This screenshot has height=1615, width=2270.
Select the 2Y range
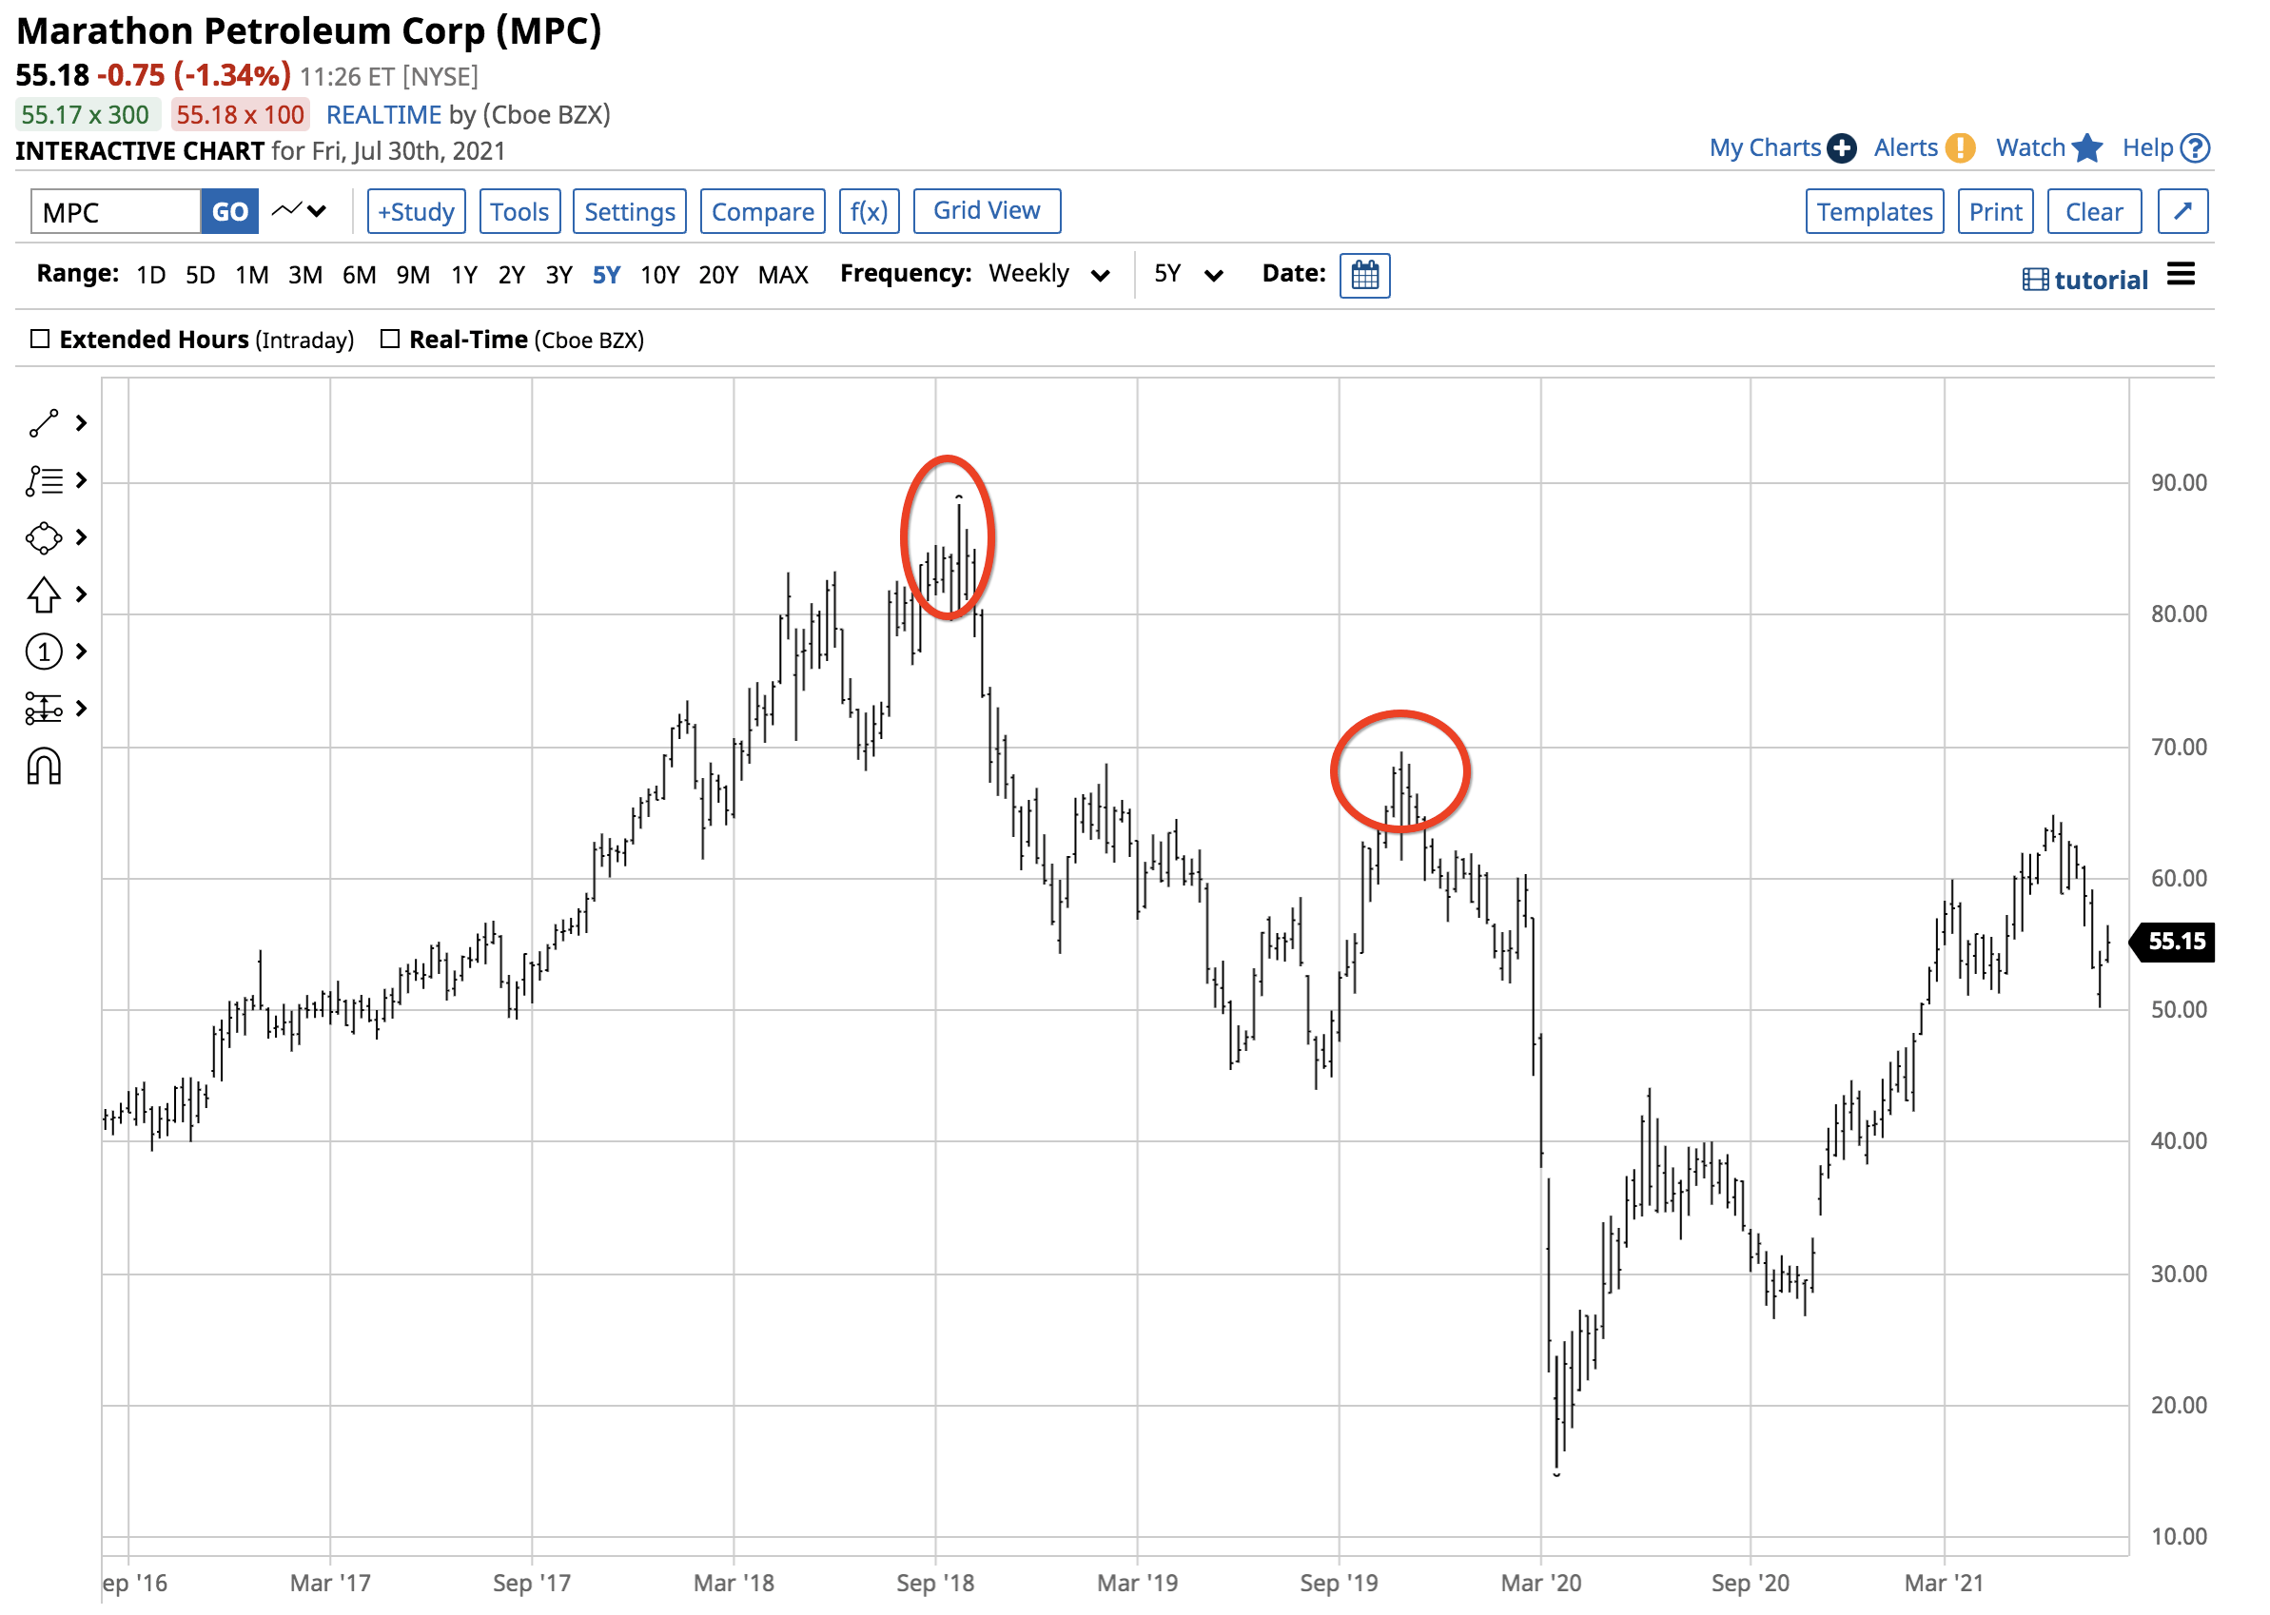(511, 275)
